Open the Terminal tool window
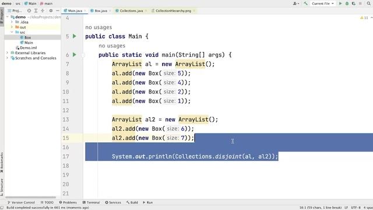 91,202
